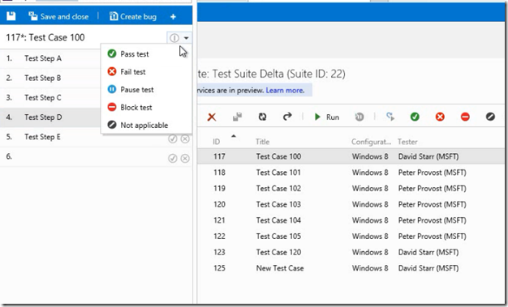This screenshot has height=307, width=508.
Task: Select row 117 Test Case 100
Action: click(x=351, y=156)
